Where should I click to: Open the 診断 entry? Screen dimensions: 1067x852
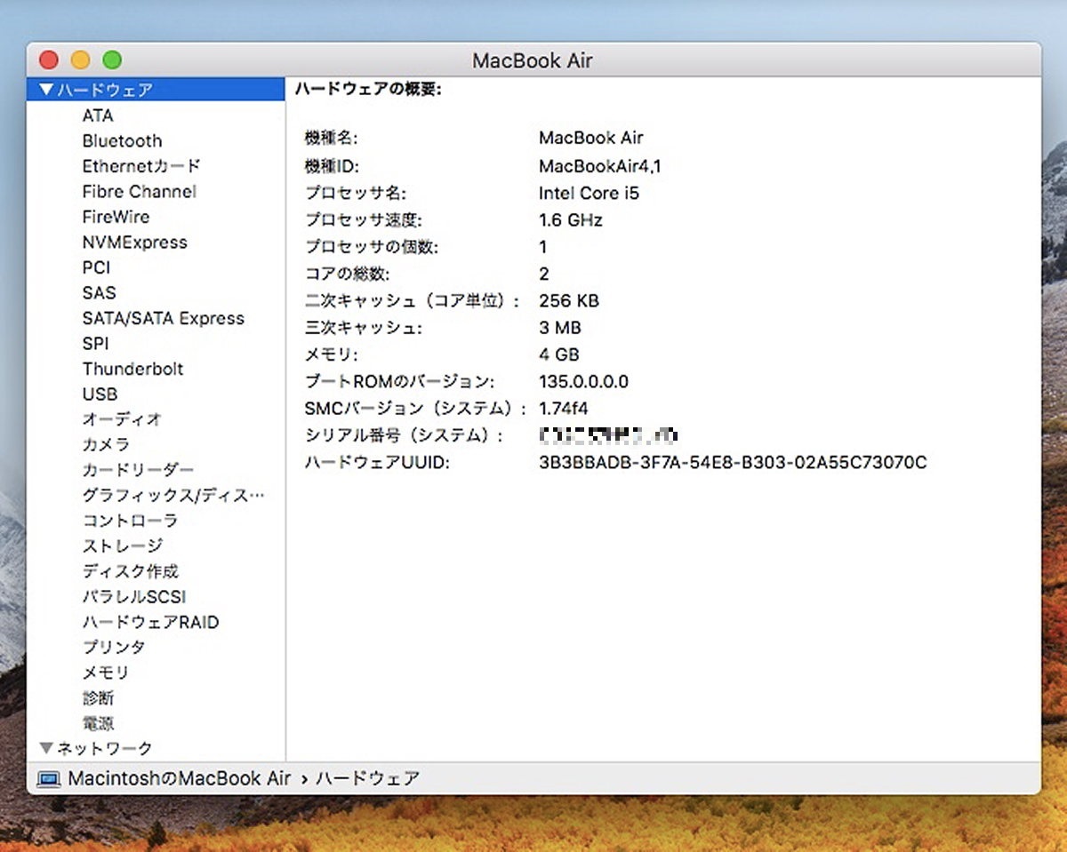[98, 698]
